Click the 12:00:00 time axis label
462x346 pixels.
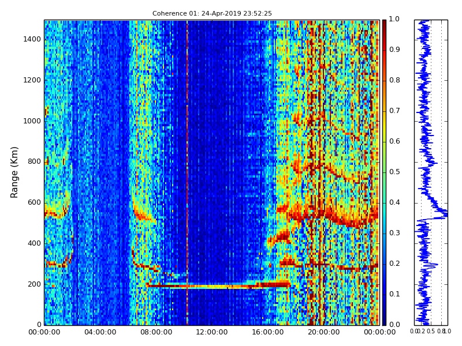[212, 332]
